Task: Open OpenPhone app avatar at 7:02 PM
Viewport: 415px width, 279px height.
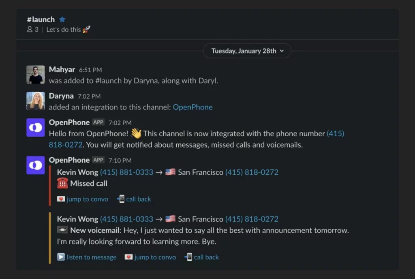Action: coord(36,128)
